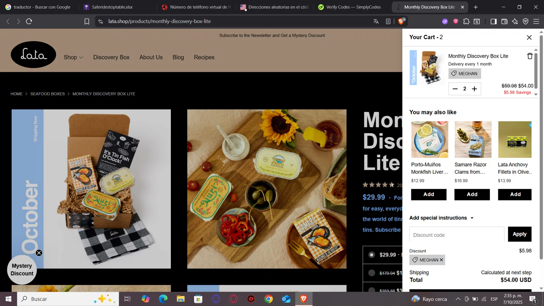Open a new browser tab
This screenshot has width=544, height=306.
point(475,7)
